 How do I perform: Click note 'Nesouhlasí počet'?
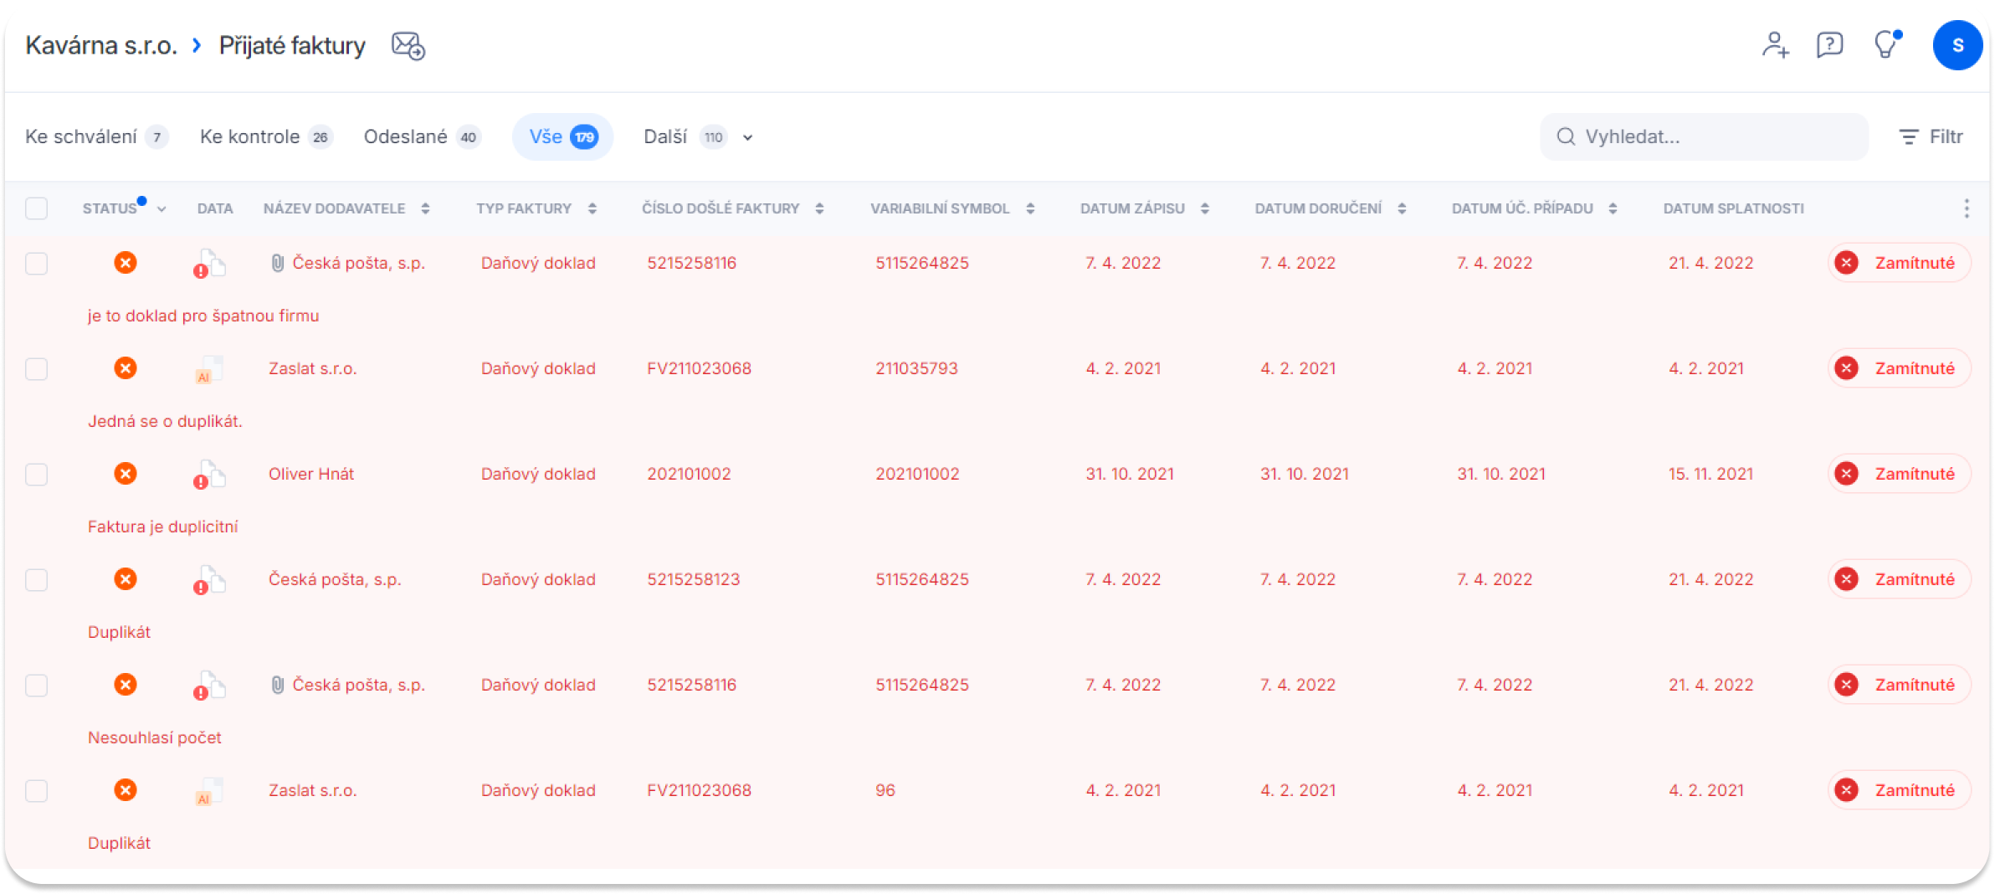pos(155,737)
